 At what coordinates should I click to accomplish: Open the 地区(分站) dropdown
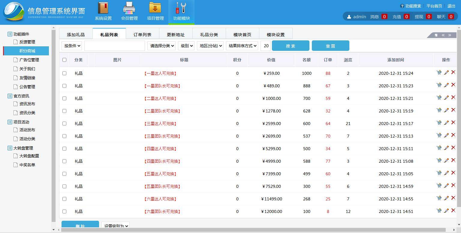pos(210,45)
